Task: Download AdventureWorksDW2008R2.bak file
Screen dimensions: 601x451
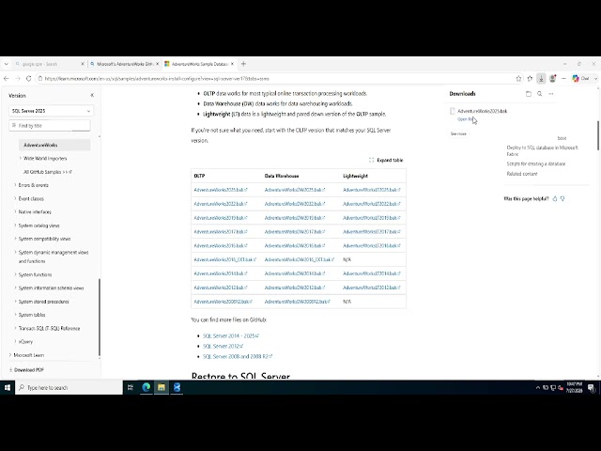Action: click(x=297, y=302)
